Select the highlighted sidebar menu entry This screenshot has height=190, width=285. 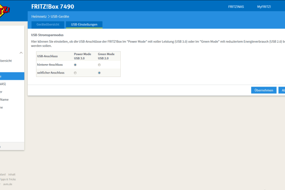[12, 76]
